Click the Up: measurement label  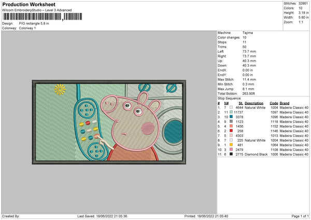pyautogui.click(x=220, y=61)
